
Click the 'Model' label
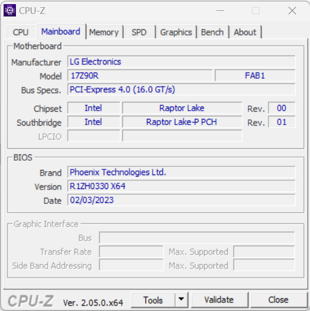click(x=51, y=76)
